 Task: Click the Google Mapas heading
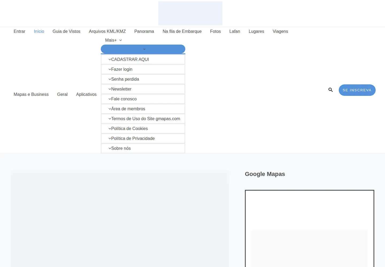265,174
